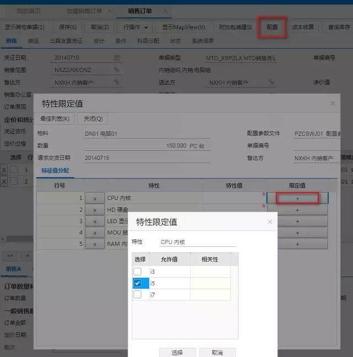Click the 特性 CPU 内核 input field
Image resolution: width=353 pixels, height=357 pixels.
click(x=197, y=242)
